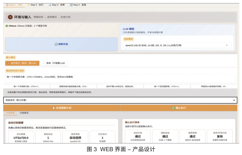Click the 搜索策略 当前为 自动选择 card

(192, 136)
